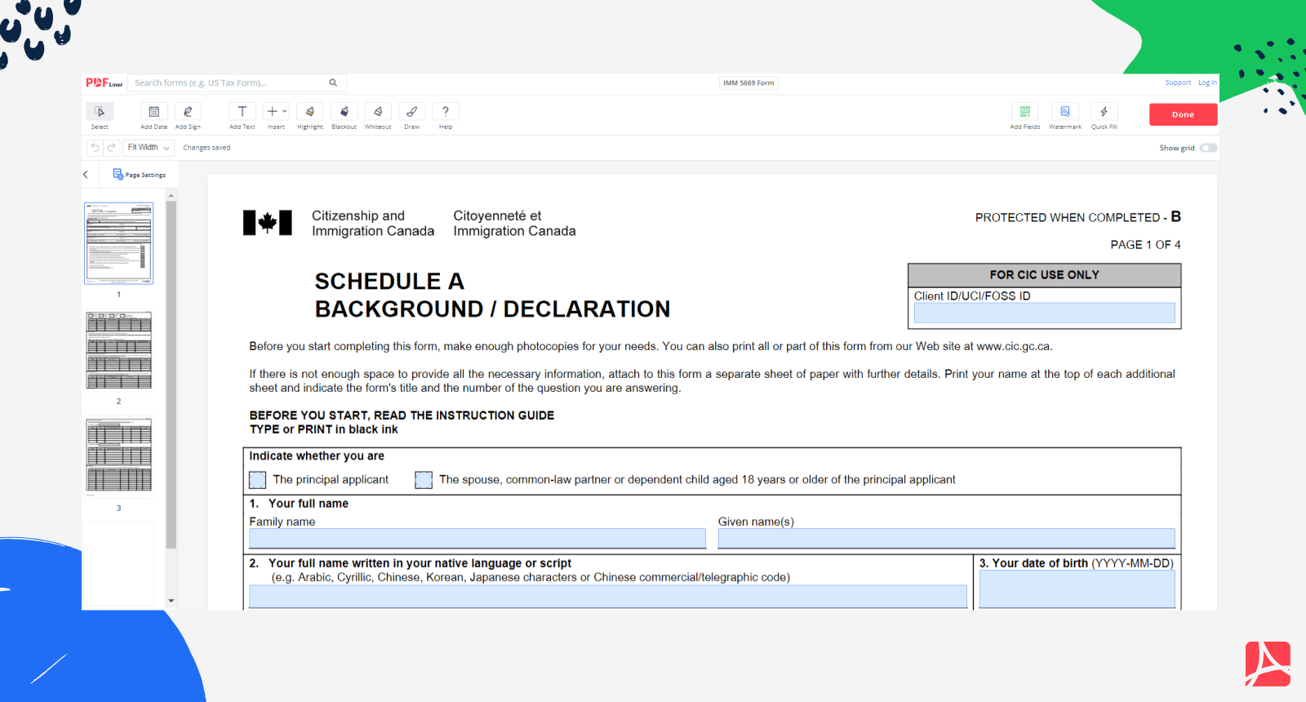Viewport: 1306px width, 702px height.
Task: Pick the Highlight tool
Action: (310, 112)
